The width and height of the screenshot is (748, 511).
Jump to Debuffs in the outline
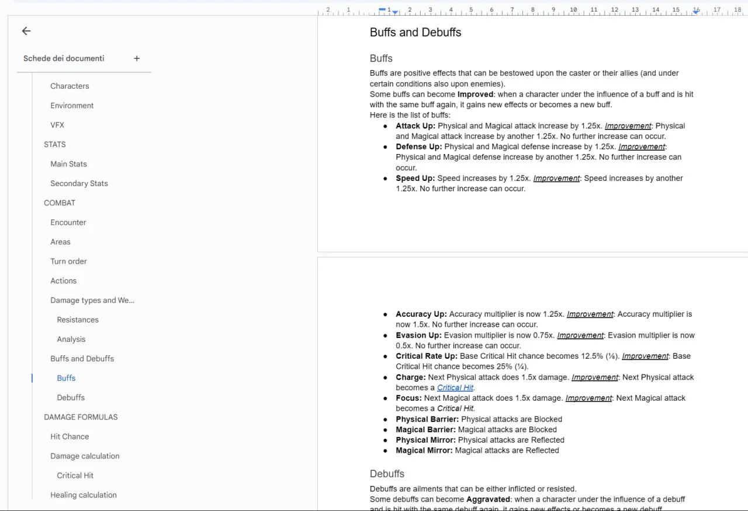[x=71, y=397]
